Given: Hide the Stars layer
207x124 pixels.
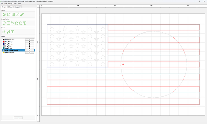Looking at the screenshot, I should (6, 46).
